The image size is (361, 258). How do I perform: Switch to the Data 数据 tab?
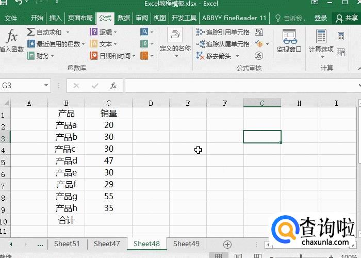tap(124, 18)
